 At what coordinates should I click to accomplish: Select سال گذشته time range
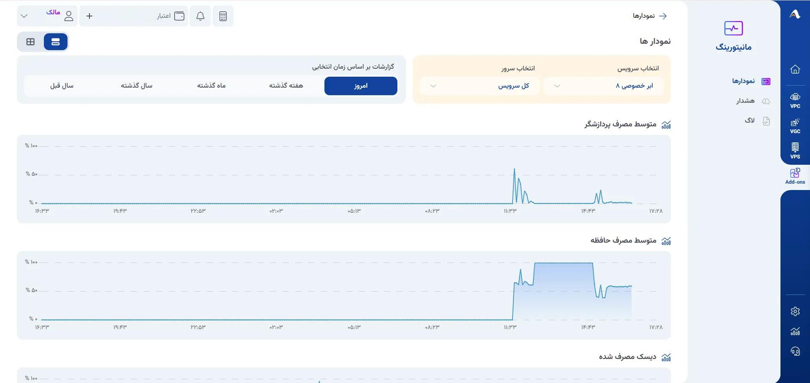click(137, 86)
